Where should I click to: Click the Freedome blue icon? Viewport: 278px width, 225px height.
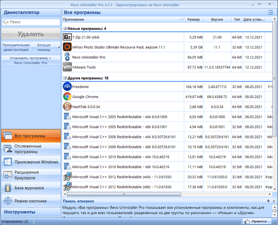(x=67, y=87)
